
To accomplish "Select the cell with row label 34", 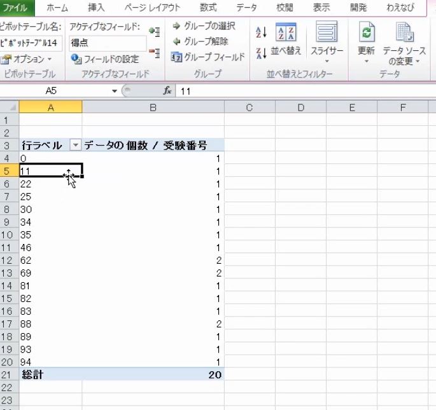I will [x=51, y=222].
